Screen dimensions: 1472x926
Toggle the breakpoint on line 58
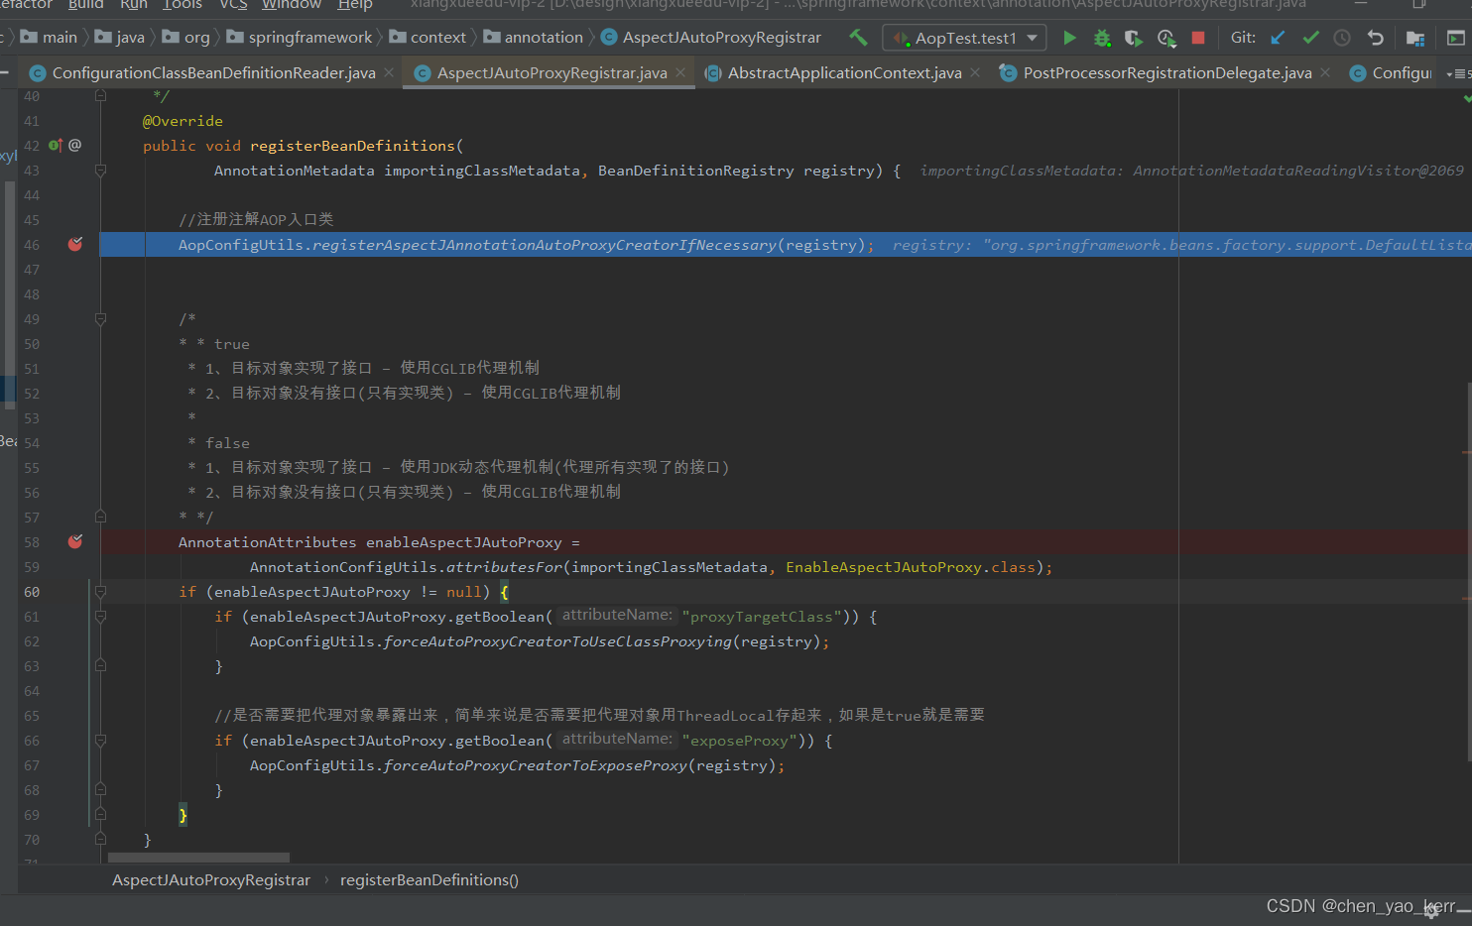[x=75, y=541]
